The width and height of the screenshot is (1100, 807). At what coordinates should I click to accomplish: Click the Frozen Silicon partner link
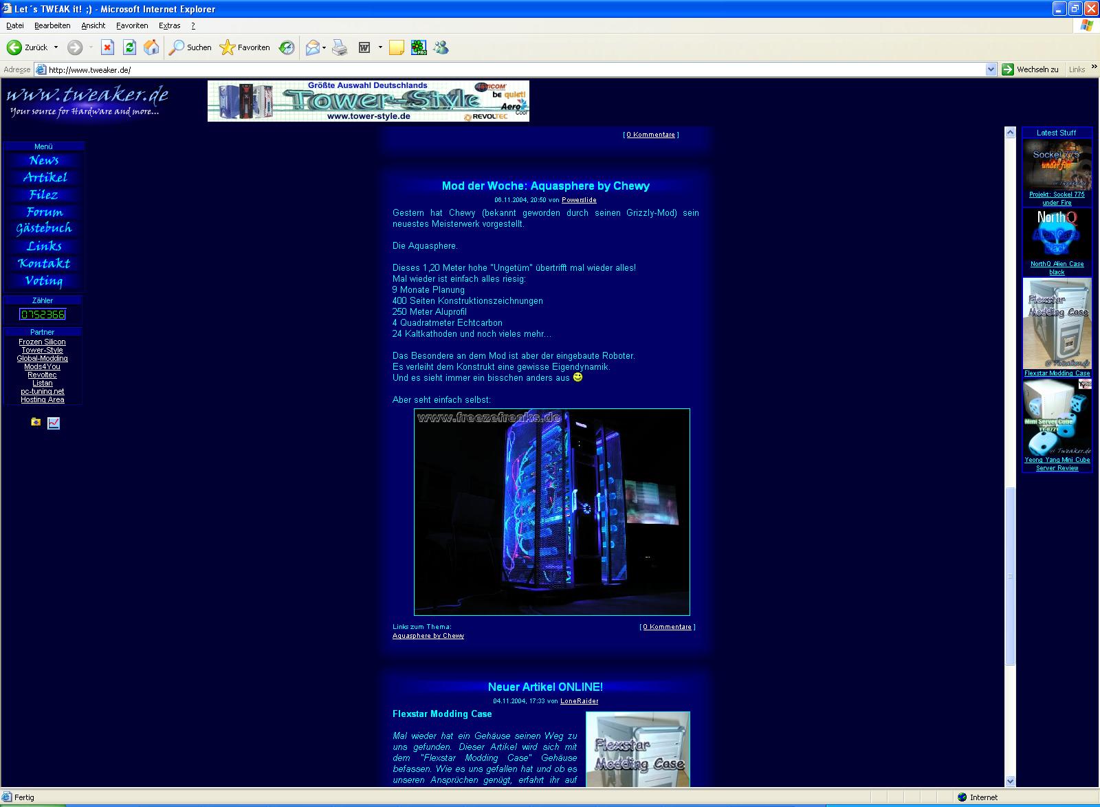[x=42, y=342]
